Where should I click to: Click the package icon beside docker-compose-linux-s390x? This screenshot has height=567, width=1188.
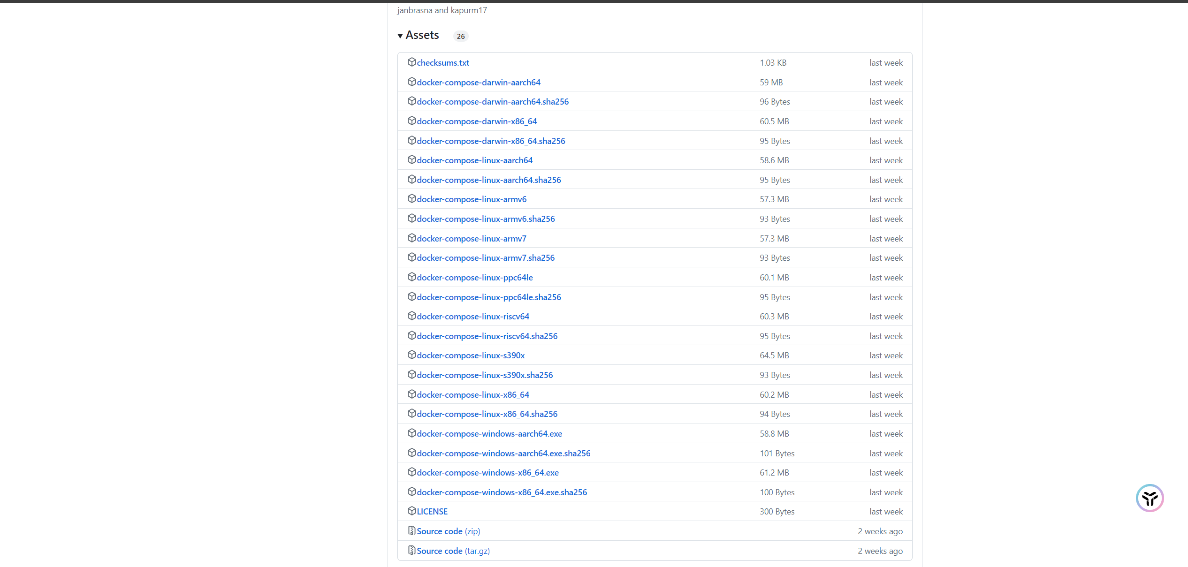pyautogui.click(x=411, y=355)
